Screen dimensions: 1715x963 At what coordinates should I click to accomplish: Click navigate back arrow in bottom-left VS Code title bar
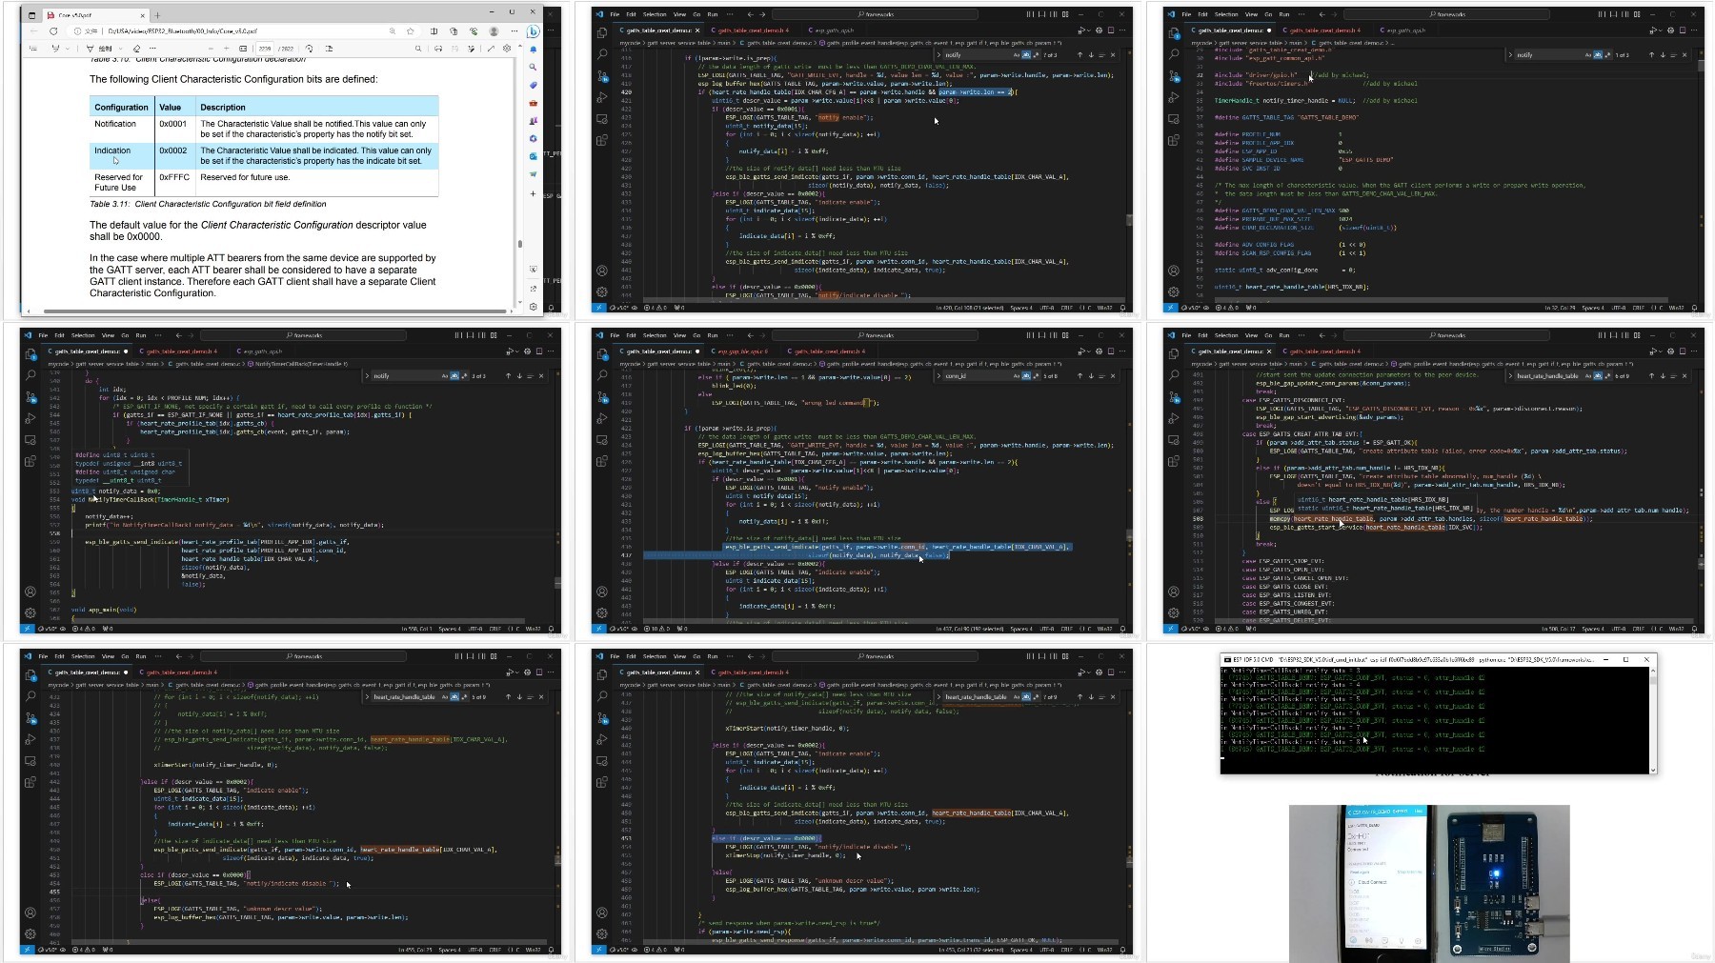click(178, 656)
